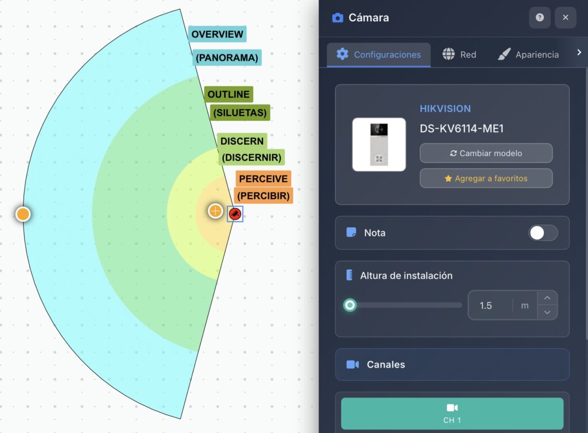The image size is (588, 433).
Task: Click the Nota sticky note icon
Action: click(351, 233)
